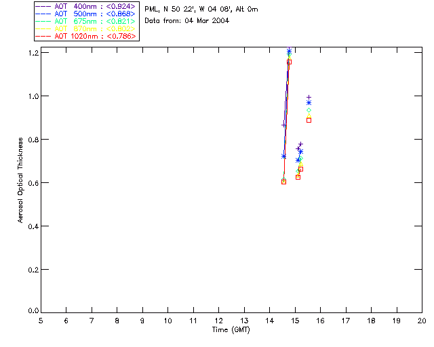This screenshot has width=434, height=347.
Task: Click the x-axis tick label 13
Action: pos(244,321)
